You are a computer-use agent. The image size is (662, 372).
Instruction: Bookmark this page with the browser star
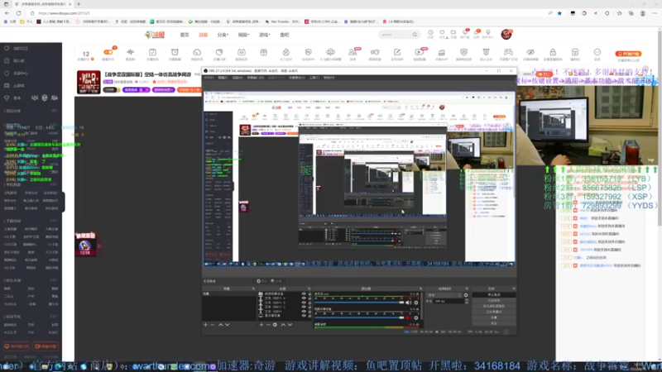(559, 13)
